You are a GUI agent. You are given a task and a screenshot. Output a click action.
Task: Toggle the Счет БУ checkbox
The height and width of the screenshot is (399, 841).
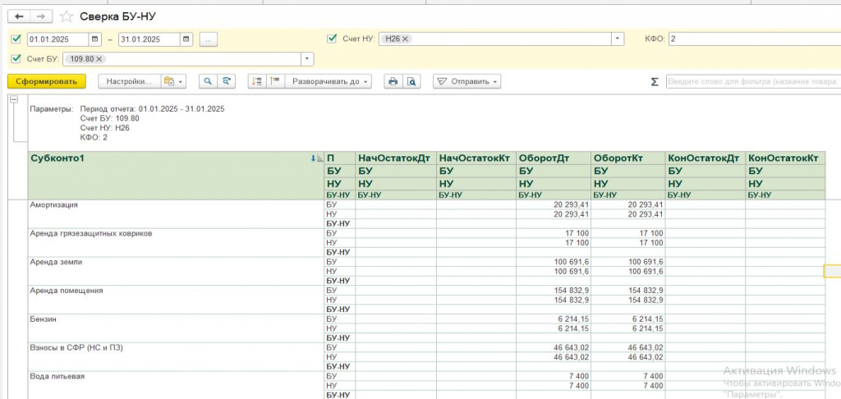pyautogui.click(x=16, y=59)
